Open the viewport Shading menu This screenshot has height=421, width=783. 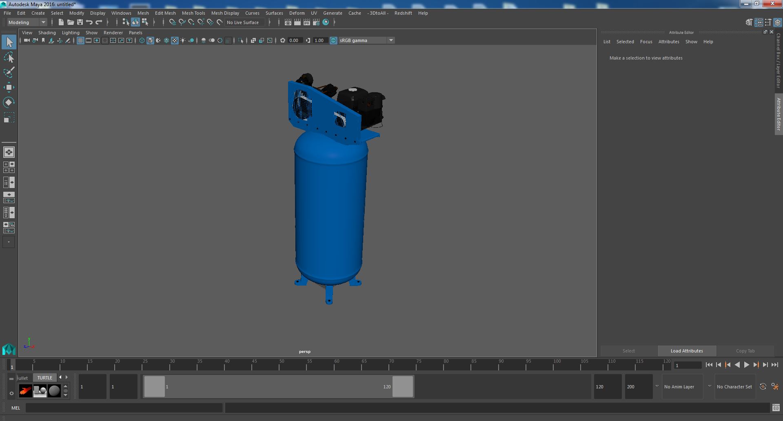(47, 33)
